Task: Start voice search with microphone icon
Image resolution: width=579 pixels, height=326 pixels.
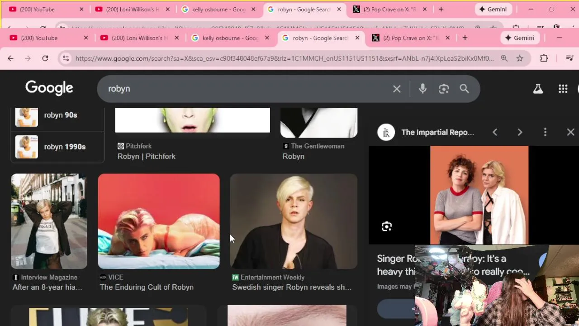Action: tap(422, 89)
